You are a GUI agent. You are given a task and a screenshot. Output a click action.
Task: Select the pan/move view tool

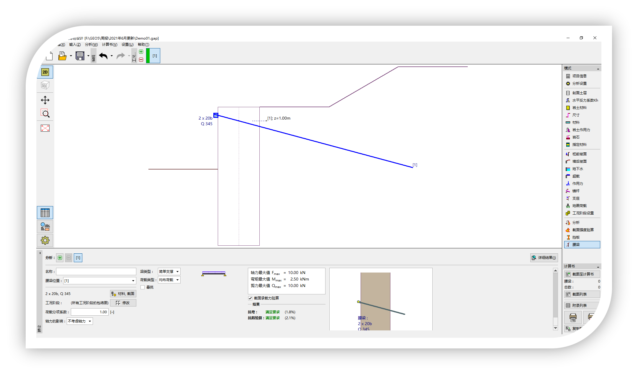(45, 100)
